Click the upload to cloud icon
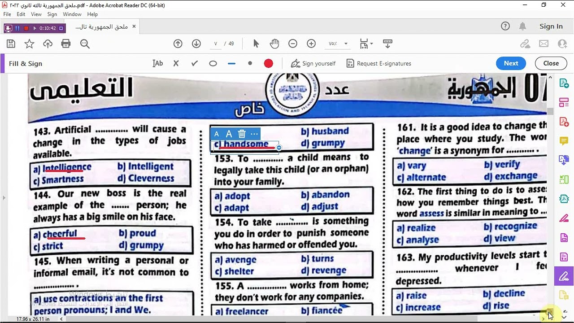This screenshot has width=574, height=323. (x=48, y=44)
